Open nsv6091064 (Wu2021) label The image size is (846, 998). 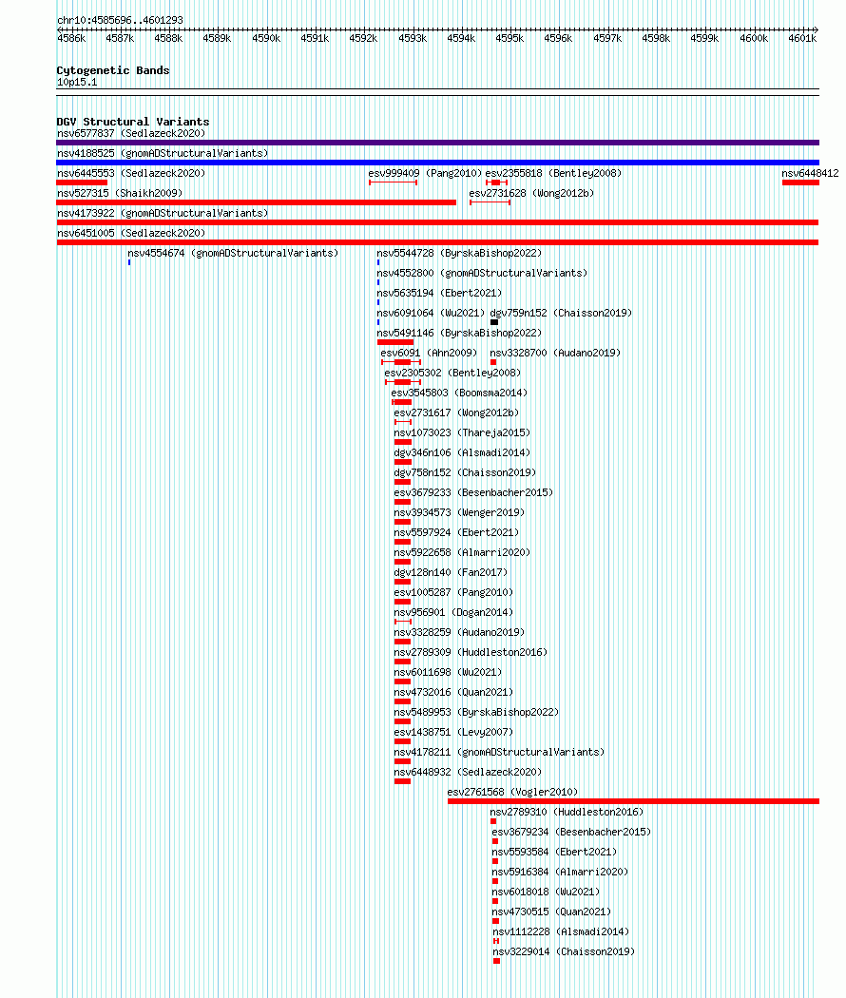click(x=431, y=313)
